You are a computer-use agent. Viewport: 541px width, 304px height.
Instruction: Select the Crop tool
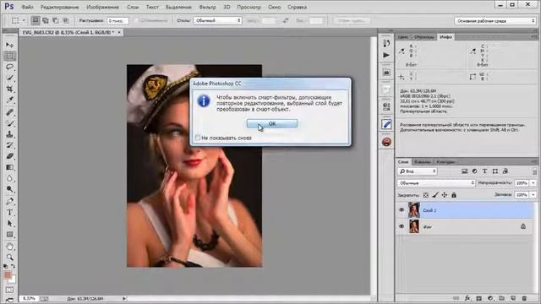tap(9, 89)
